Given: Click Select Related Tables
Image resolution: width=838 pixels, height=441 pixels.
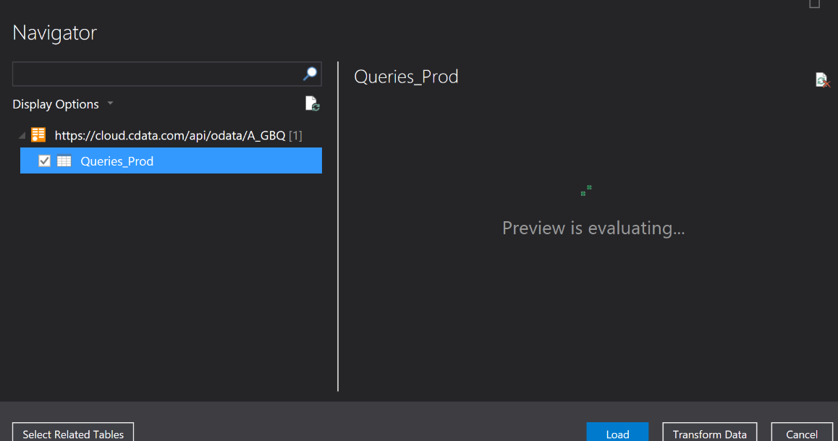Looking at the screenshot, I should tap(72, 434).
